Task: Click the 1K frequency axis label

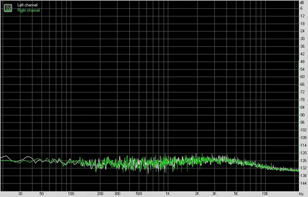Action: [x=167, y=194]
